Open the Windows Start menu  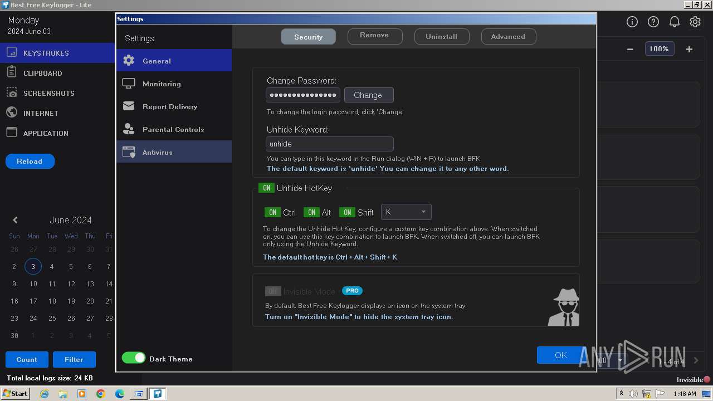pyautogui.click(x=16, y=394)
